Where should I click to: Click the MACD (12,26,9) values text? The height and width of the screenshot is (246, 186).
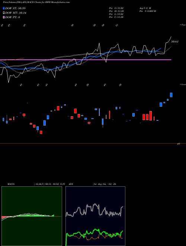[x=49, y=184]
